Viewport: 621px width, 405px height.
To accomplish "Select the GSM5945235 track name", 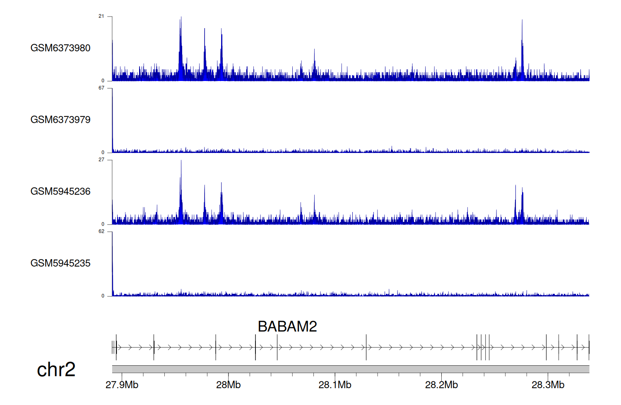I will pyautogui.click(x=60, y=263).
